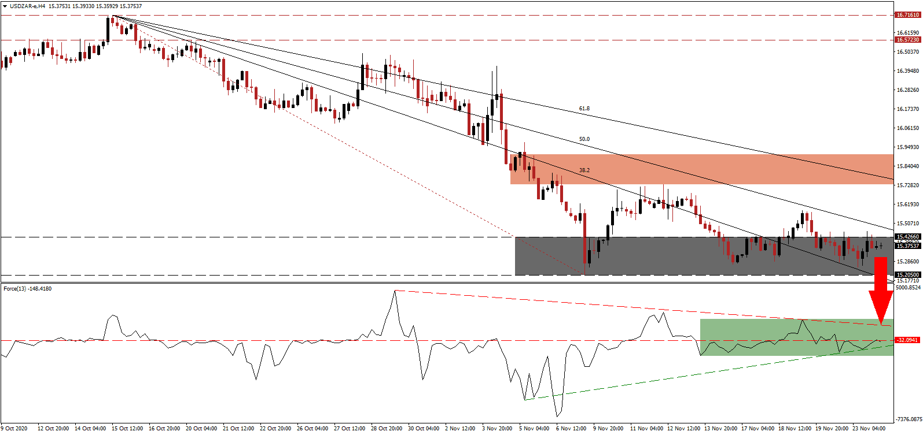Click the 5 Nov 04:00 time axis label
Viewport: 923px width, 435px height.
[534, 429]
